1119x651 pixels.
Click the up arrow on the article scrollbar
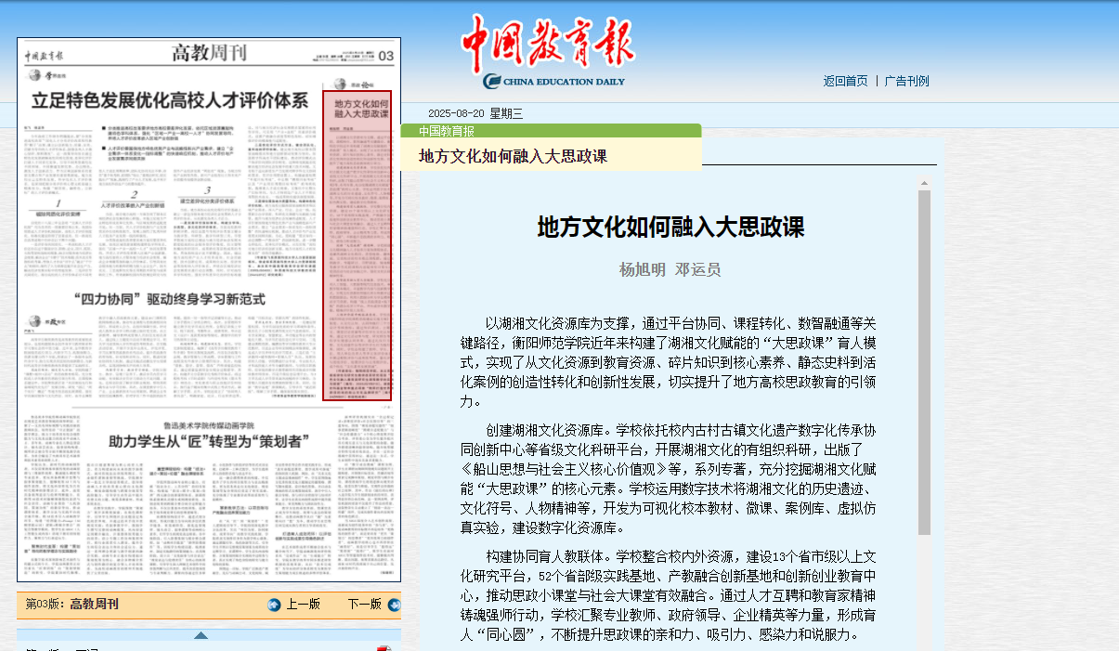tap(924, 183)
